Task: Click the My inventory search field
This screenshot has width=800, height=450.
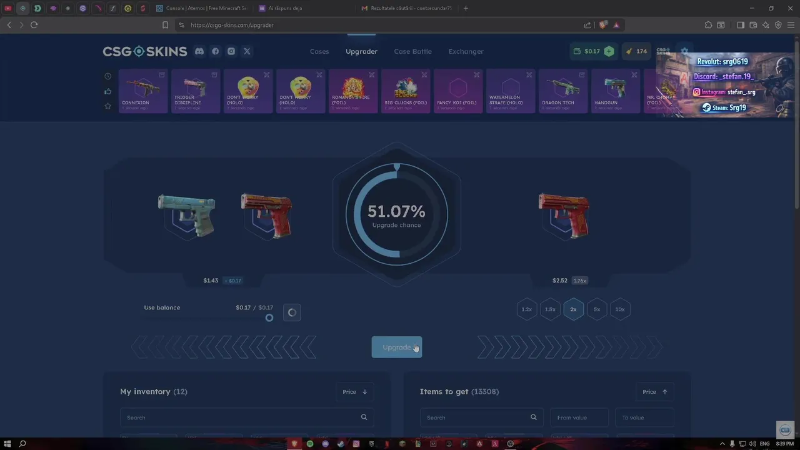Action: [247, 417]
